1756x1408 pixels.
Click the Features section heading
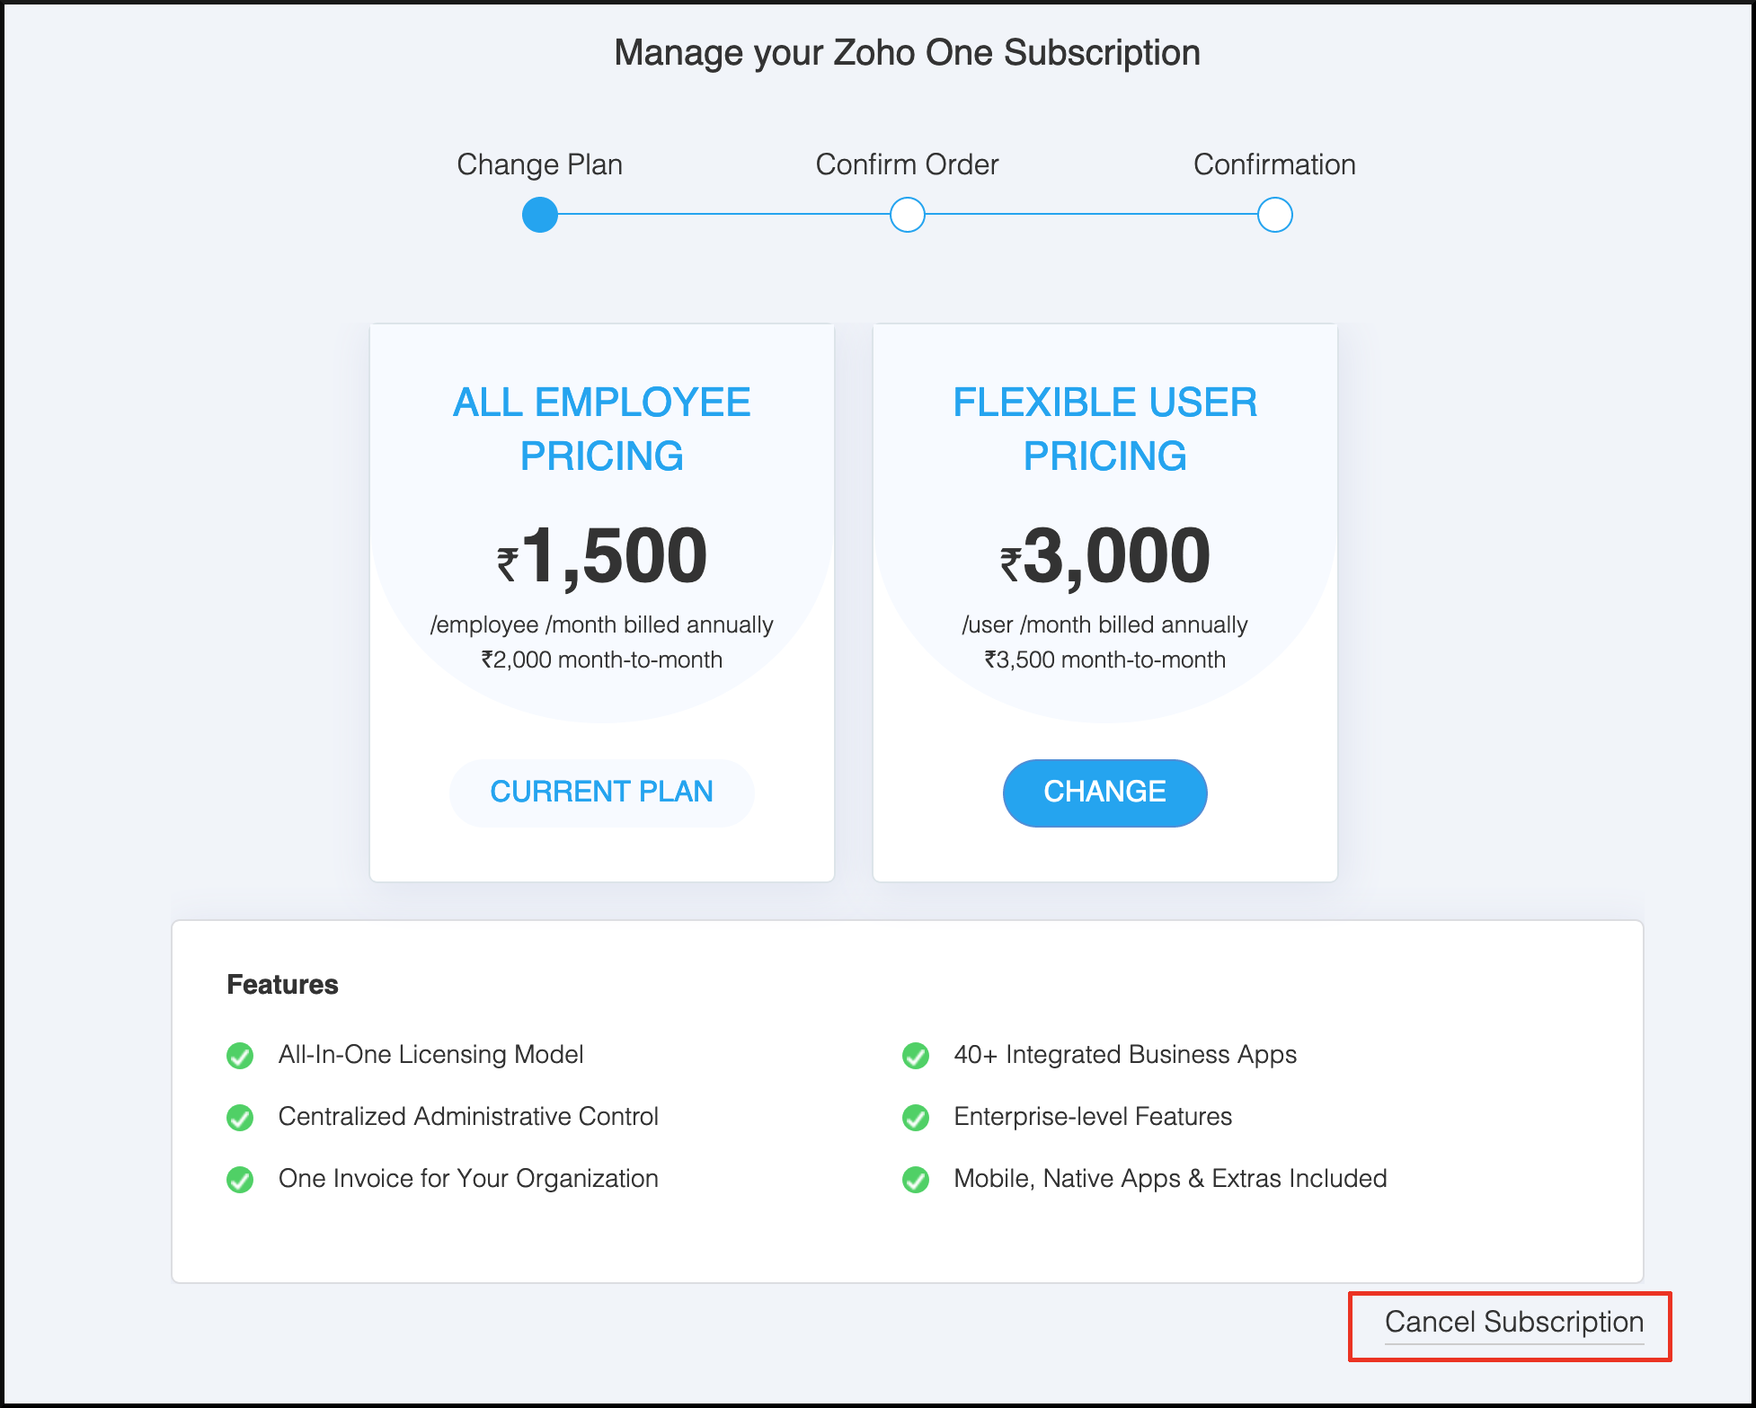click(x=282, y=985)
